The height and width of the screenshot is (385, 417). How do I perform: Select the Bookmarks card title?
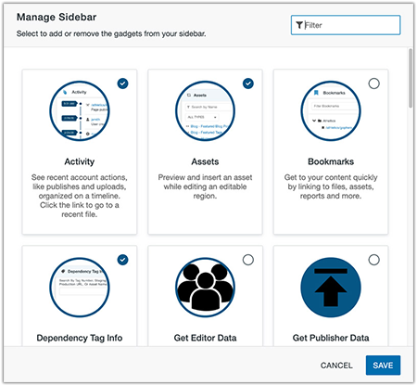[331, 161]
